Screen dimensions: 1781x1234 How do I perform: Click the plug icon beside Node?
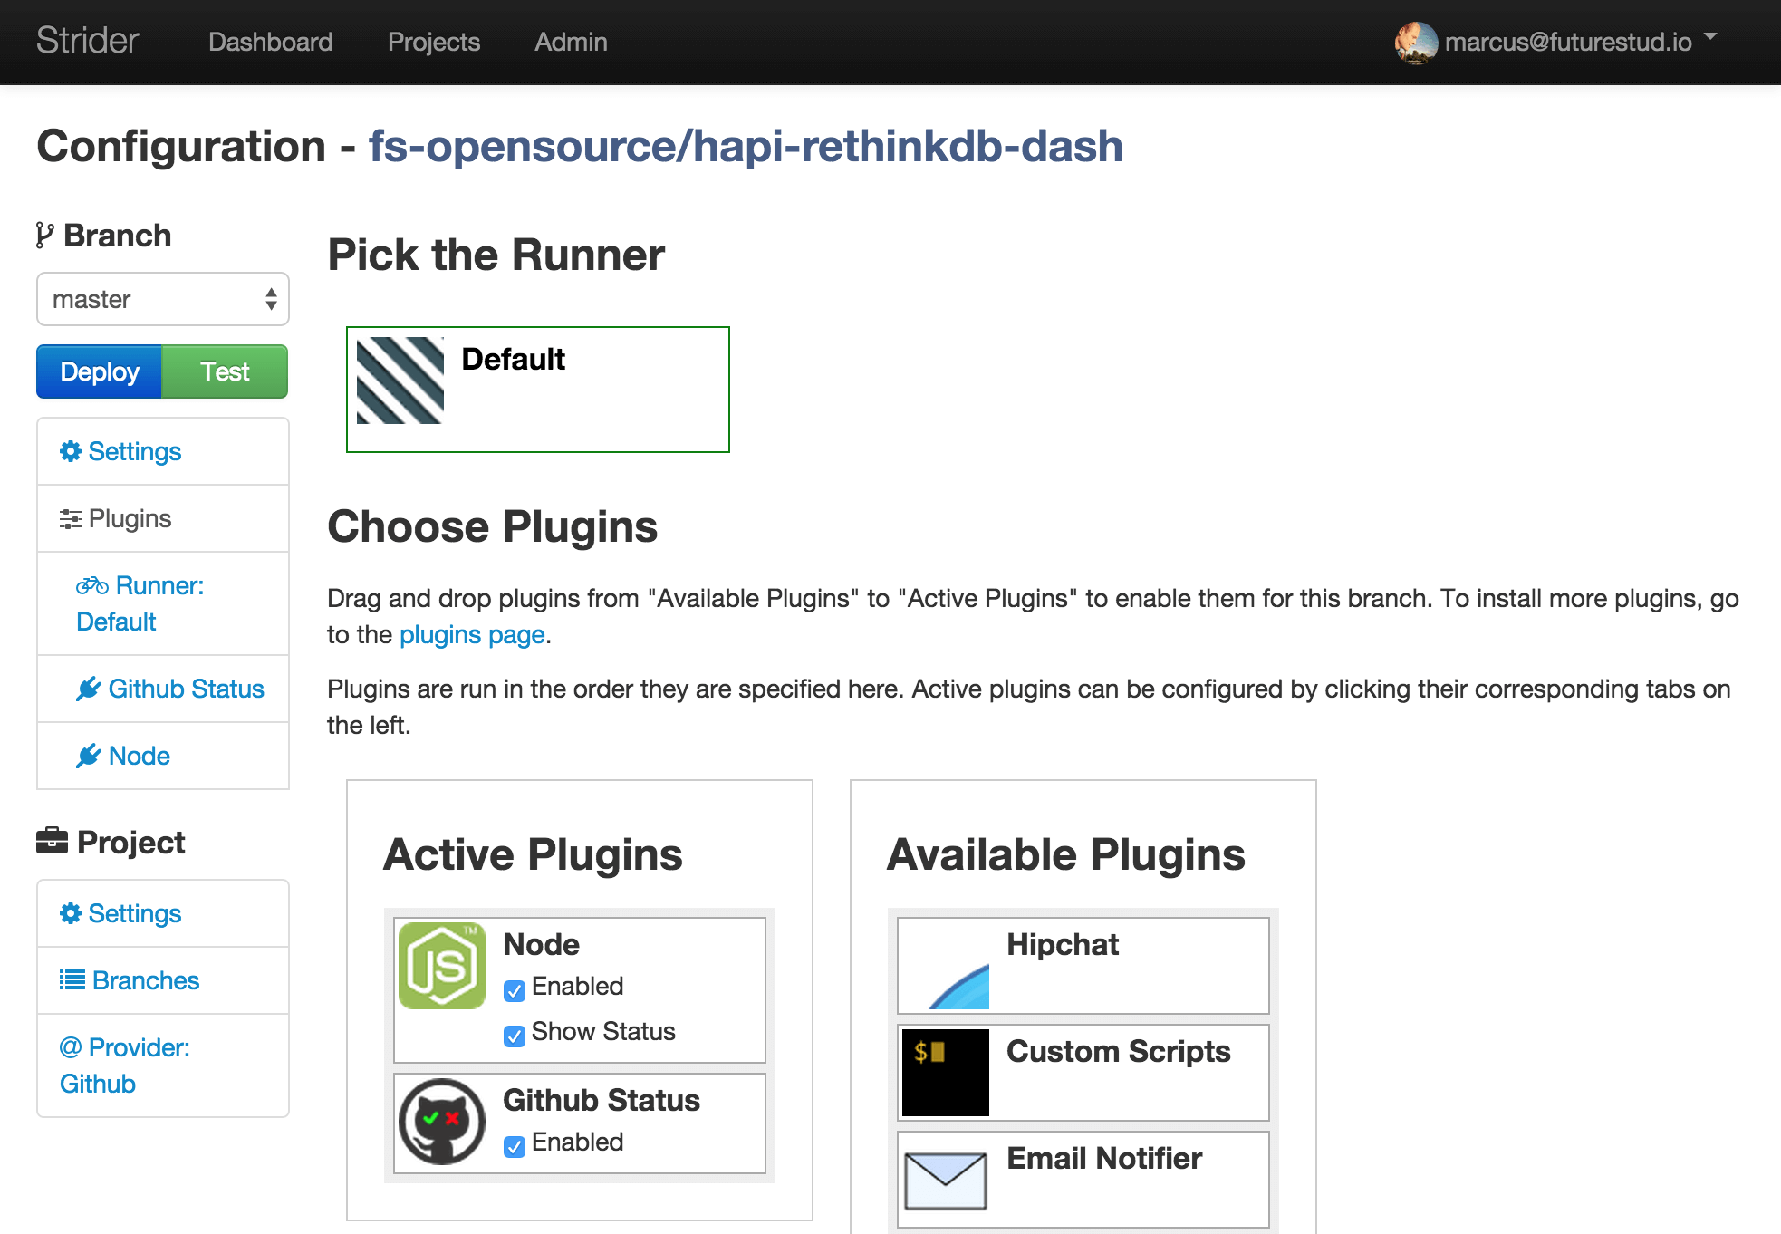[x=88, y=757]
